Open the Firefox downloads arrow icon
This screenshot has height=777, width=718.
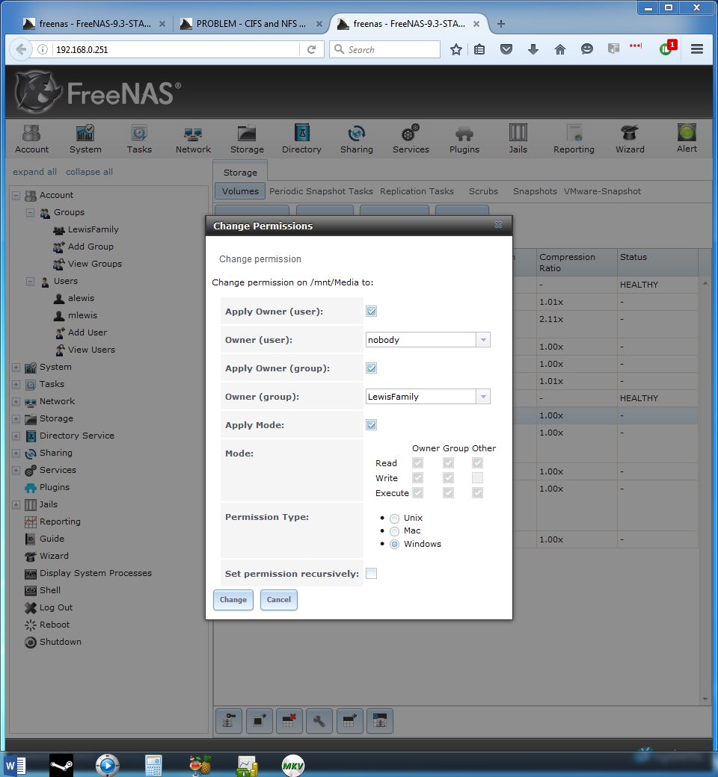(x=533, y=49)
